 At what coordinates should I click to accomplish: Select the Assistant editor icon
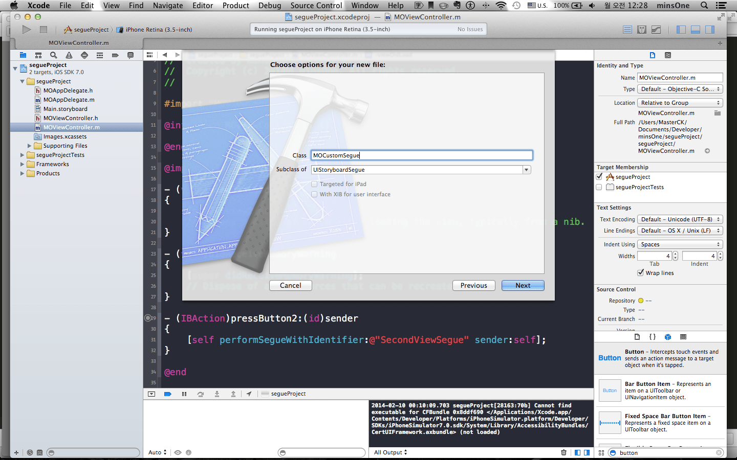(x=642, y=30)
